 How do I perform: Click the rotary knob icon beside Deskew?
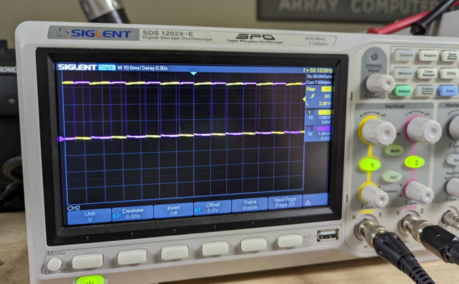pyautogui.click(x=116, y=215)
